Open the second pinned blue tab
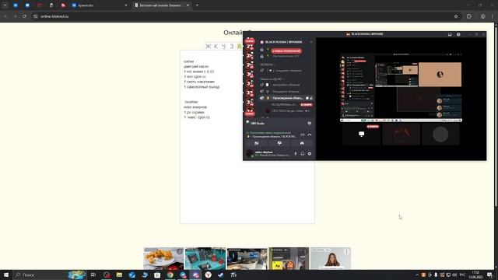The height and width of the screenshot is (280, 498). (x=27, y=5)
